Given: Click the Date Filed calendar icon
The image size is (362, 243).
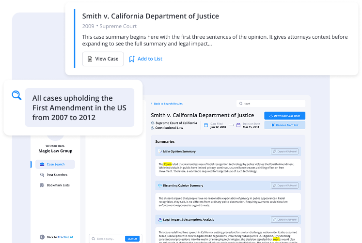Looking at the screenshot, I should coord(206,125).
